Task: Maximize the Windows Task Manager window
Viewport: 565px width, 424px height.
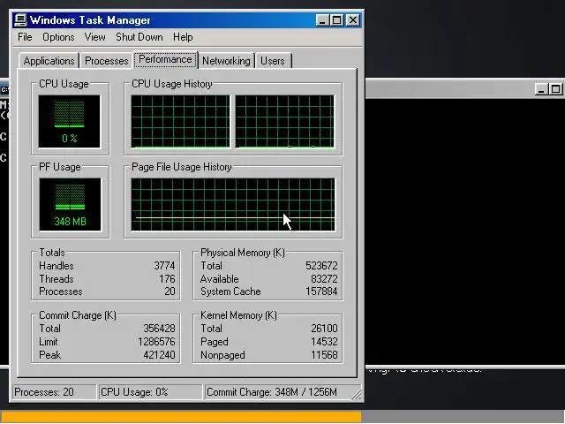Action: coord(337,19)
